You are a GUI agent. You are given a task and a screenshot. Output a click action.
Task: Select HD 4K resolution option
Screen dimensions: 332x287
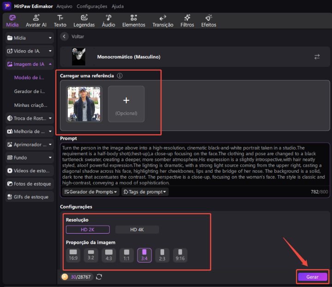137,229
